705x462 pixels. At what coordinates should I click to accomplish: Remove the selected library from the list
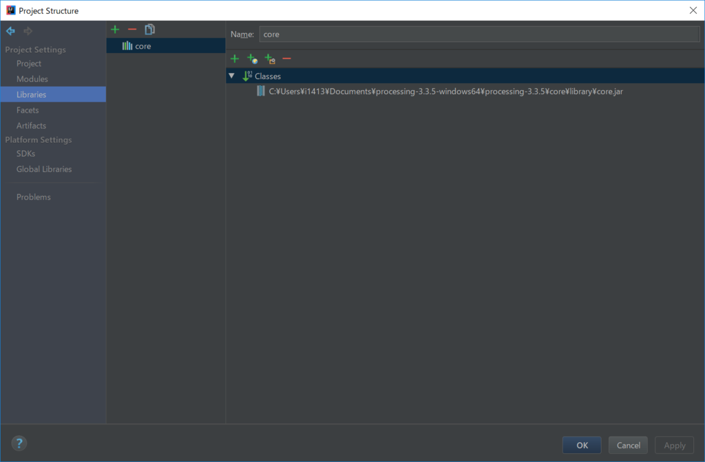coord(132,30)
